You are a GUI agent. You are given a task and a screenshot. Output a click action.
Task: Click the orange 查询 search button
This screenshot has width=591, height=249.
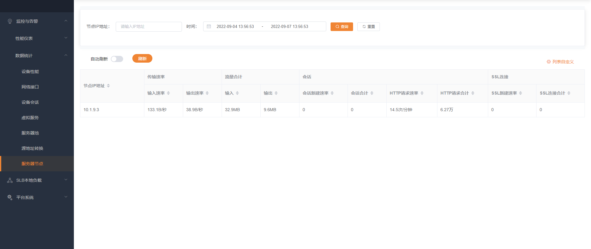tap(342, 27)
